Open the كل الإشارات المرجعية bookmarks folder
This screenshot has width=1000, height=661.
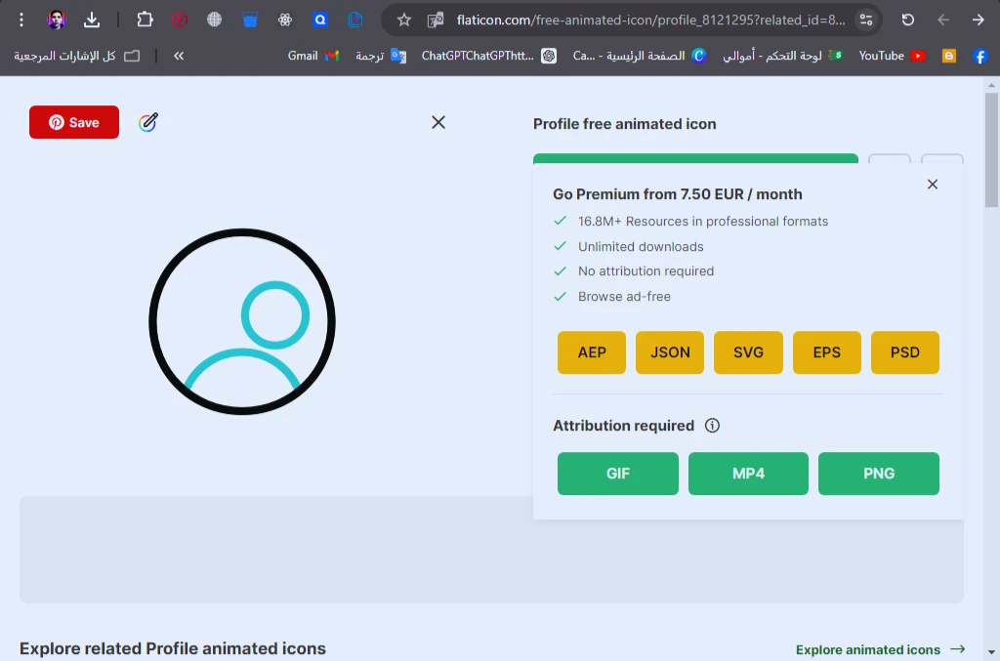click(x=76, y=56)
